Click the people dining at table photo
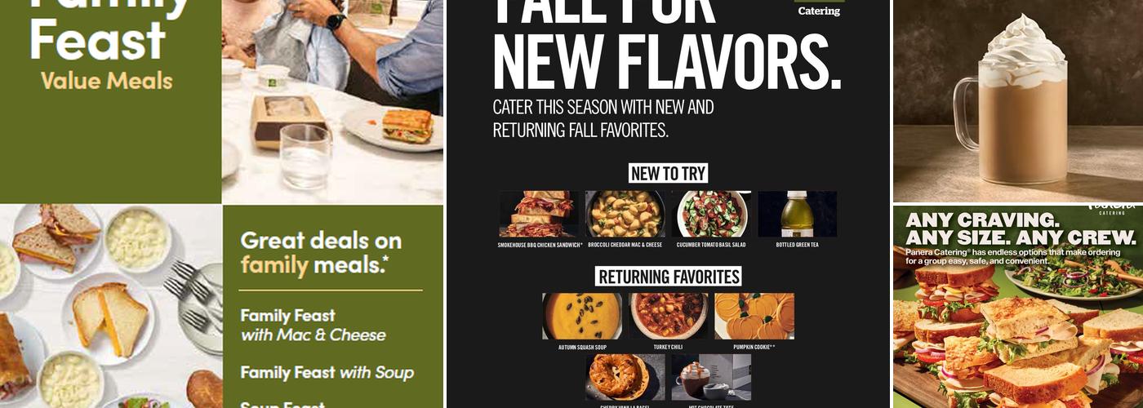This screenshot has height=408, width=1143. (333, 101)
